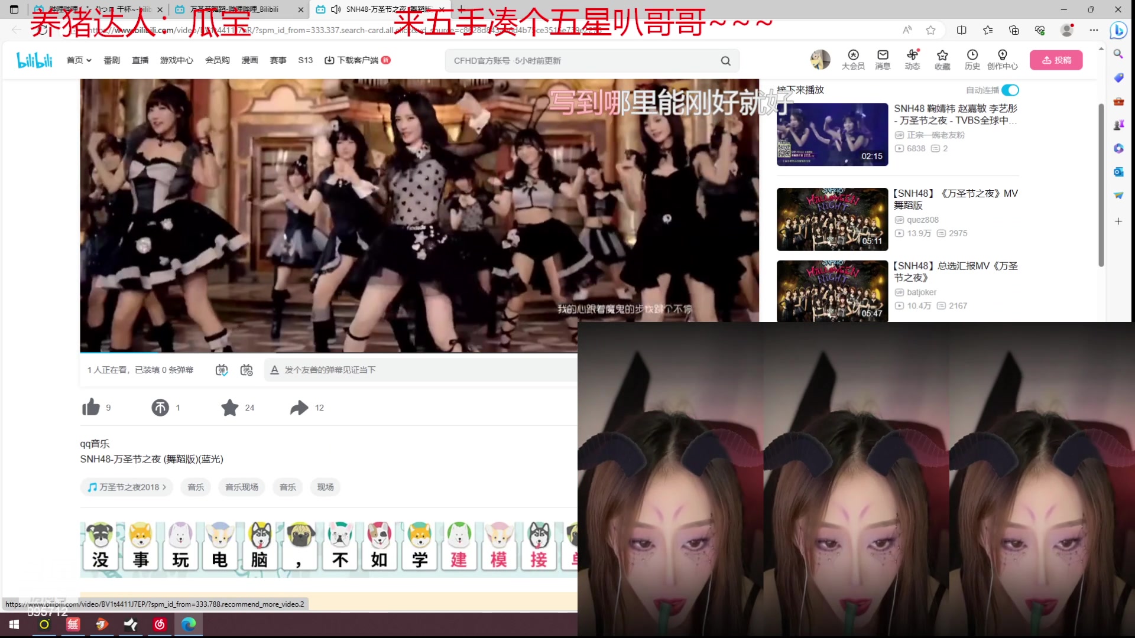Open danmaku font style options
The image size is (1135, 638).
pos(274,370)
